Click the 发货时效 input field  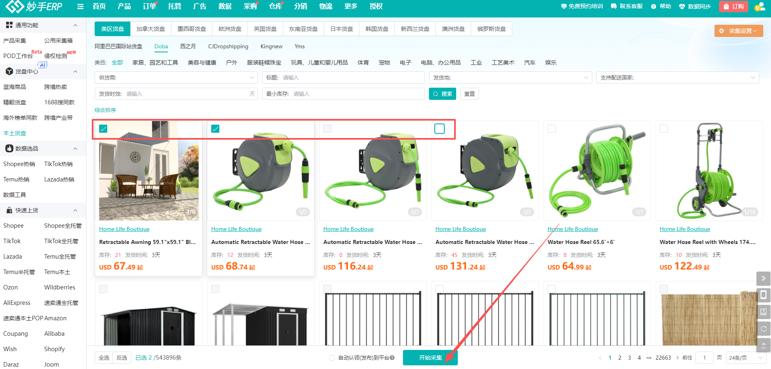click(176, 94)
